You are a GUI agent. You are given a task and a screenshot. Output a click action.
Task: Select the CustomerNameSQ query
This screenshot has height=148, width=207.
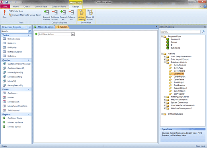[x=16, y=68]
